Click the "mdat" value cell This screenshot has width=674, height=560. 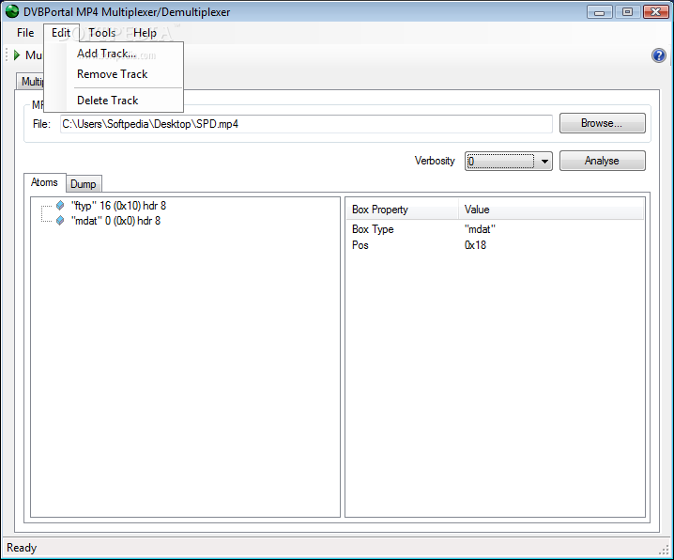click(x=480, y=229)
